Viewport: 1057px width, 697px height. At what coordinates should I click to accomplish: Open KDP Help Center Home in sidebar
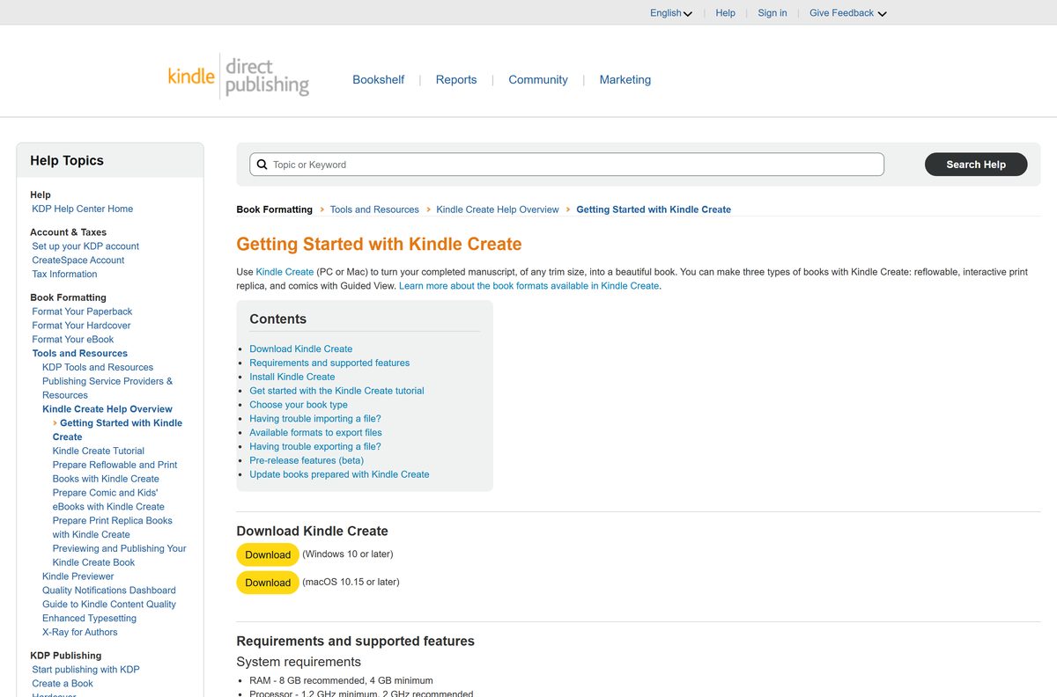pos(83,209)
